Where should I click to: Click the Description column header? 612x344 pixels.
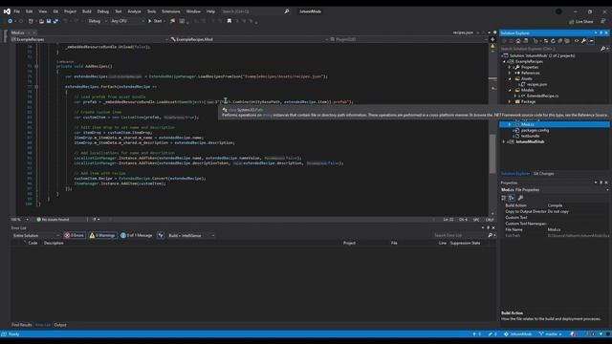click(x=54, y=243)
